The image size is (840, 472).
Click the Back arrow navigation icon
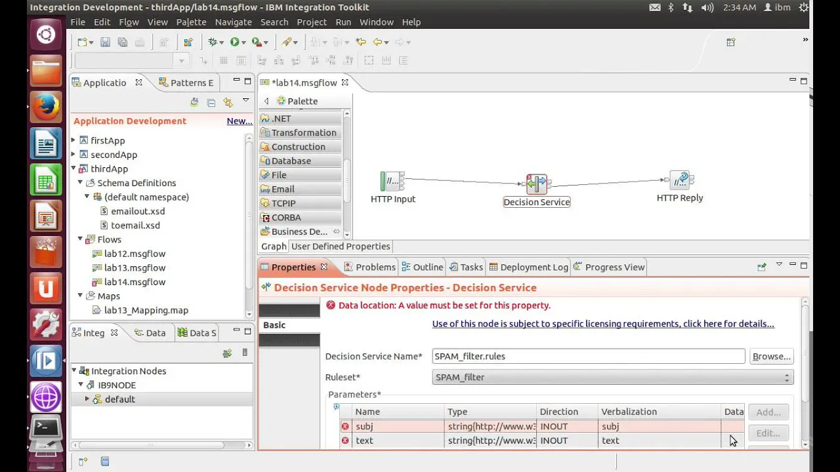click(x=377, y=42)
